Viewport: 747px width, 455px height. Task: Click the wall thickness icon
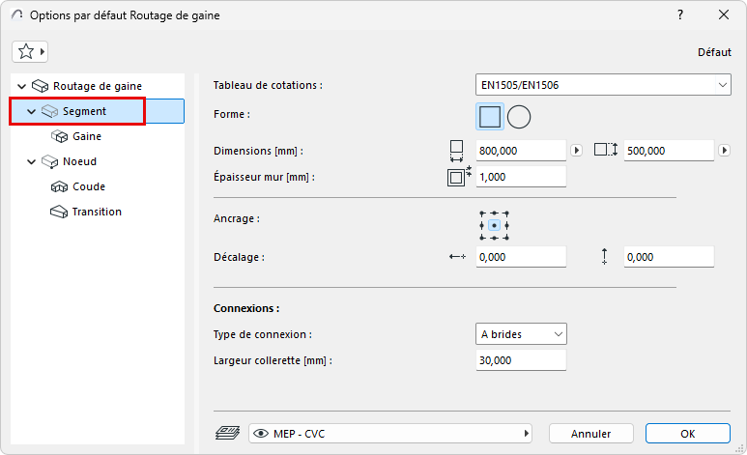pos(457,177)
